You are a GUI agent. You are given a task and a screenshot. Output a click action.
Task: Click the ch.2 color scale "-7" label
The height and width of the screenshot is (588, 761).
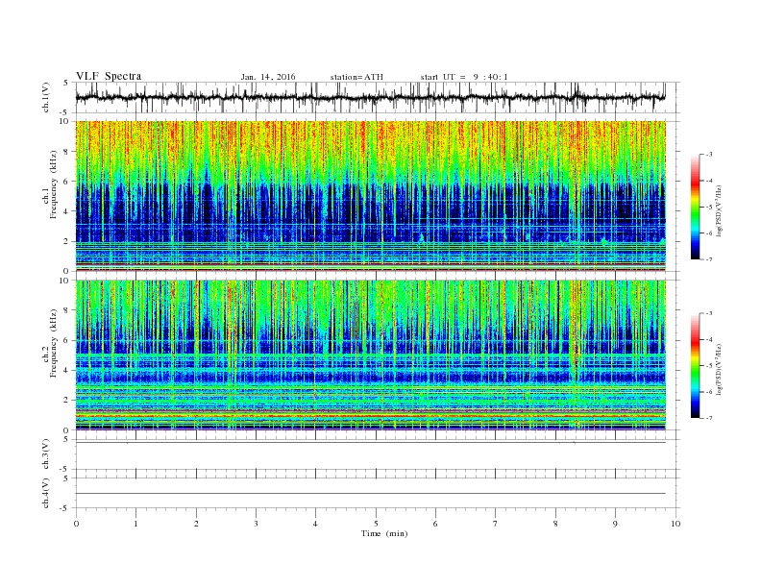tap(708, 418)
